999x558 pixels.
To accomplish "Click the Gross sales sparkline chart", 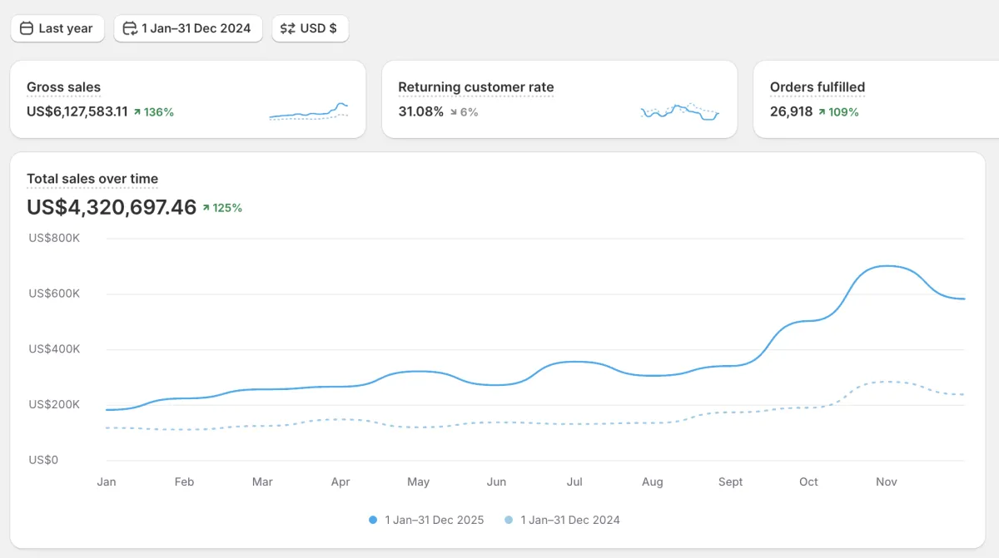I will coord(309,111).
